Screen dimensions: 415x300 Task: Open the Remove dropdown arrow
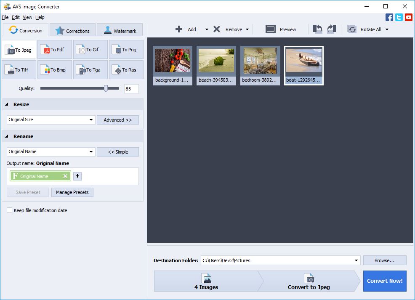coord(247,29)
